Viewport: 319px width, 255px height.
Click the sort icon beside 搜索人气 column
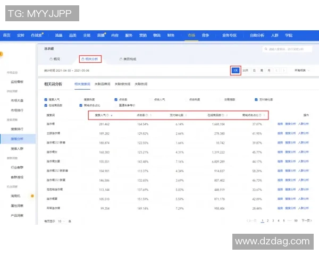pyautogui.click(x=111, y=115)
